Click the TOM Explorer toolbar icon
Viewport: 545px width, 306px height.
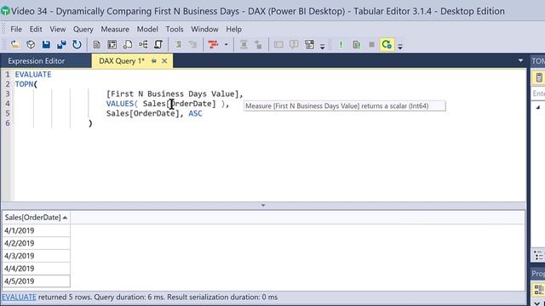click(539, 77)
